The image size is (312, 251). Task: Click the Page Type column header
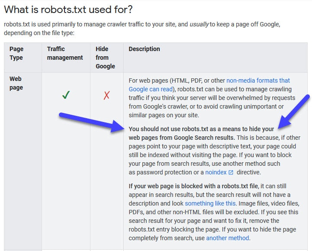point(16,53)
